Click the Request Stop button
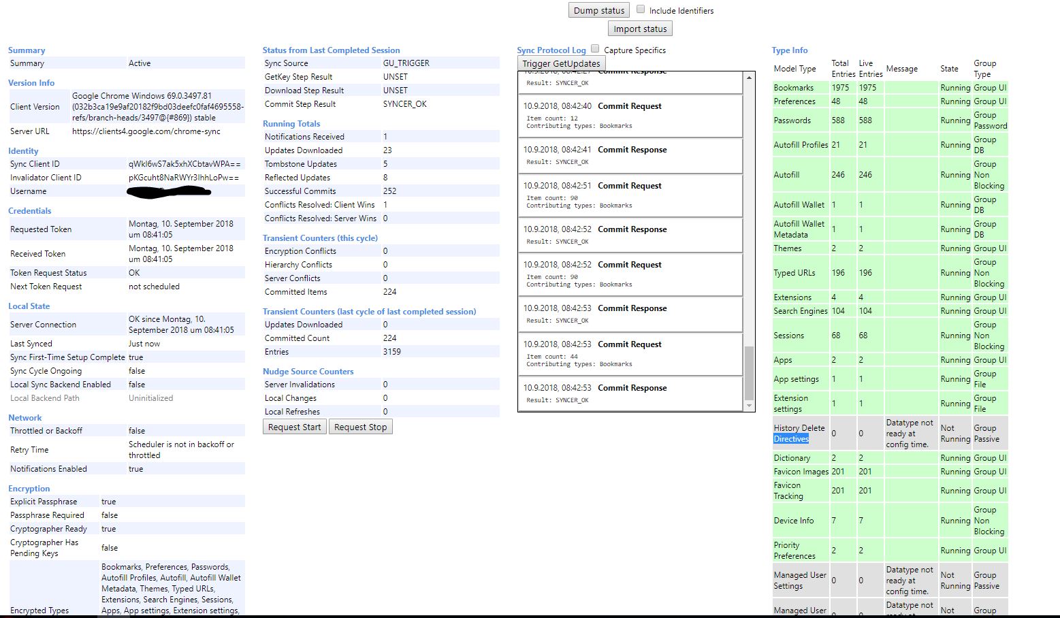The height and width of the screenshot is (618, 1060). [360, 427]
